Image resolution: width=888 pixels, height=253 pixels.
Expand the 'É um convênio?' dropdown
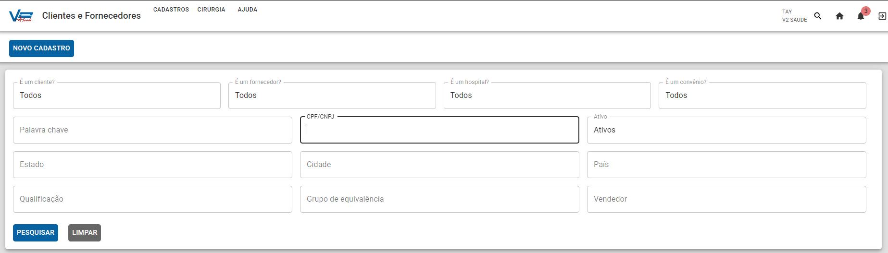pos(763,96)
